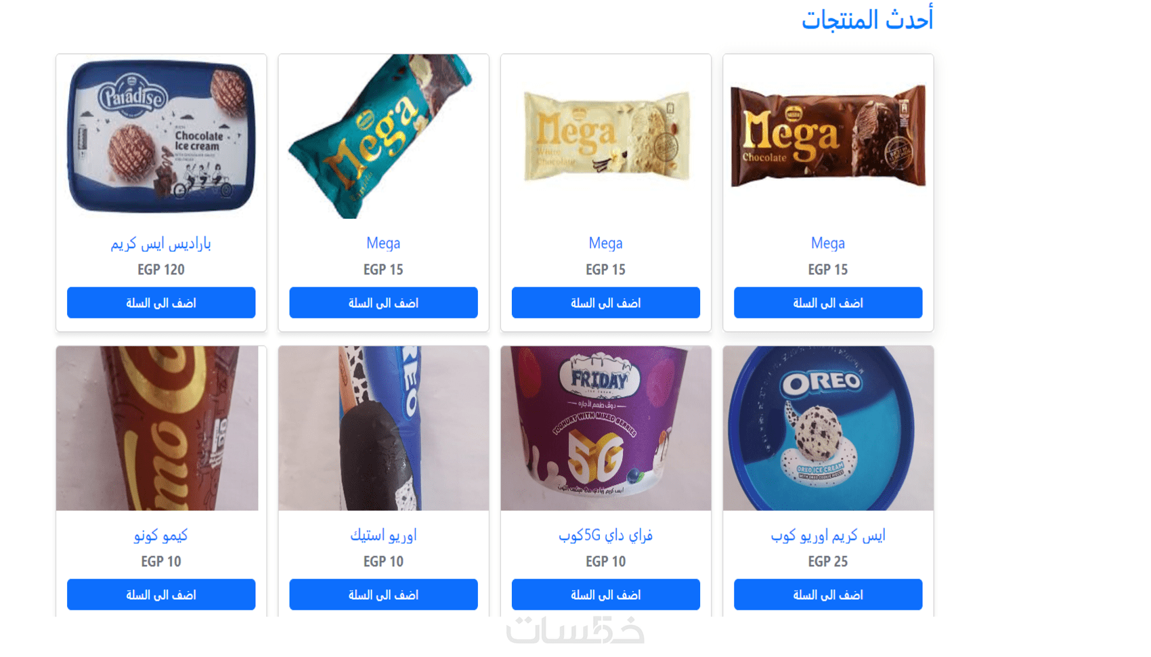Add كيمو كونو to the cart

coord(161,595)
